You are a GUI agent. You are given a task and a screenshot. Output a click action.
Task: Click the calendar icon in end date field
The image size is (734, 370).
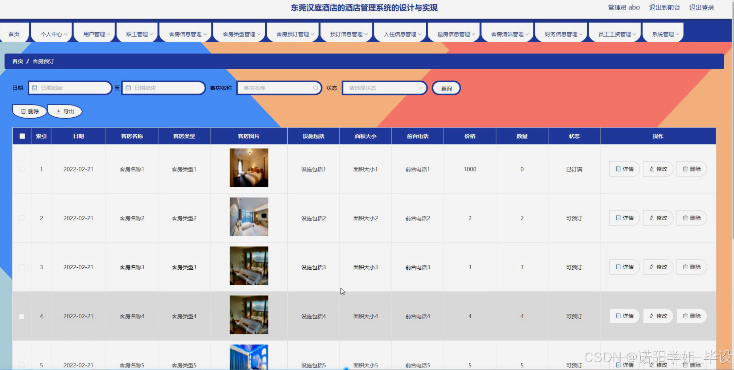(128, 88)
